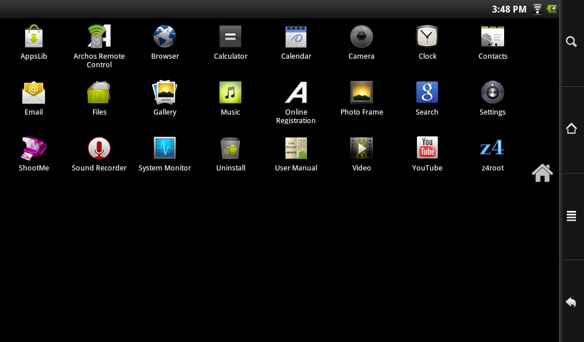Viewport: 584px width, 342px height.
Task: Launch the Email app
Action: point(34,92)
